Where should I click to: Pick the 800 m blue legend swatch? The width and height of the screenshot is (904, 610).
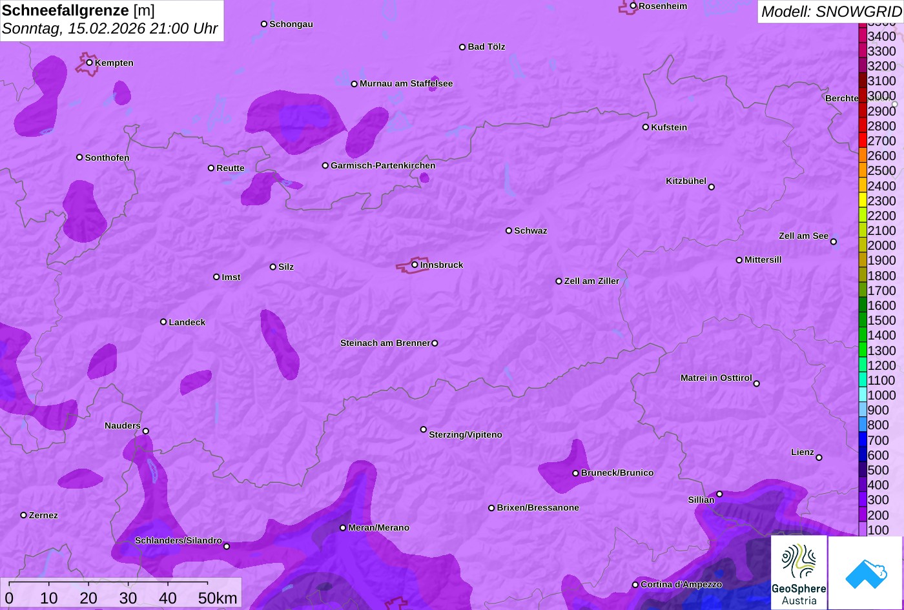tap(862, 425)
